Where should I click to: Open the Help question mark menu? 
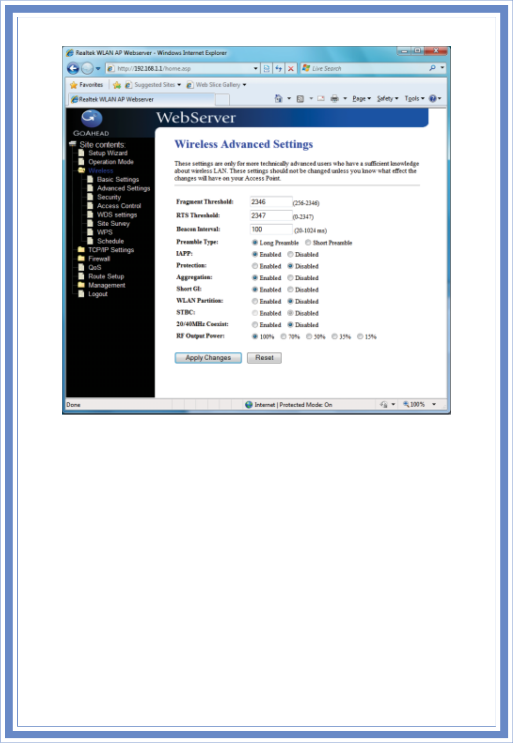pos(435,99)
